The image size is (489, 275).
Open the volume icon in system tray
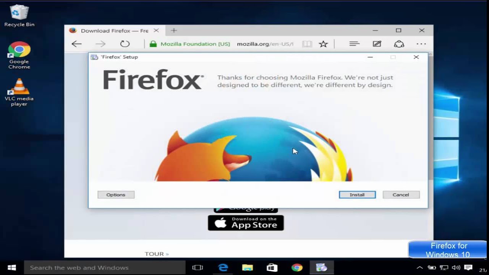(456, 268)
